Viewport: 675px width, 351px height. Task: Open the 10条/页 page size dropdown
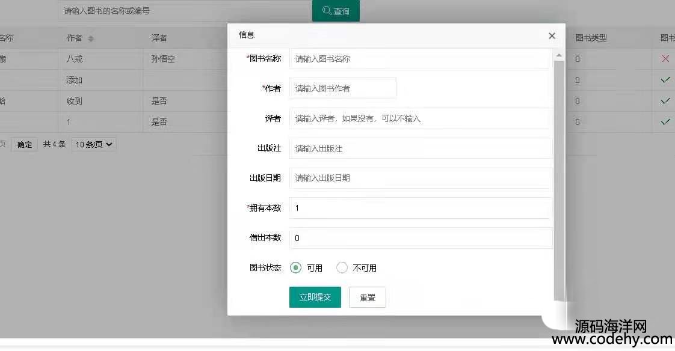click(x=94, y=144)
